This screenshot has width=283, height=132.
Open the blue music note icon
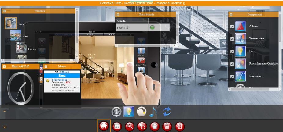153,112
